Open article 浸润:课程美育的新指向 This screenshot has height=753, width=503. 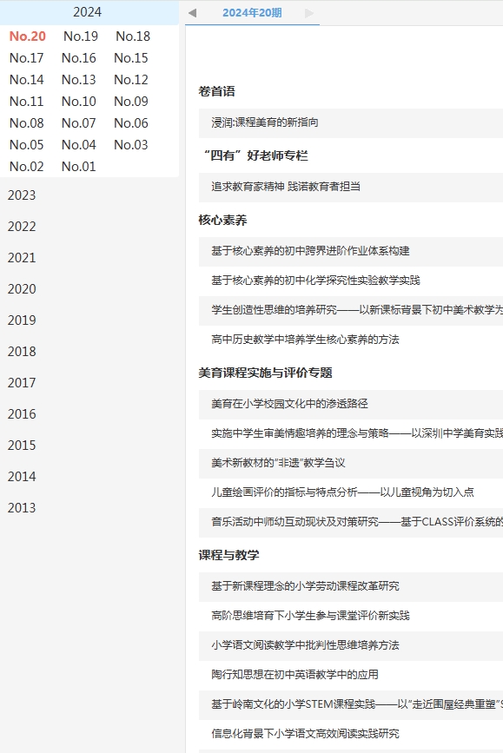click(x=265, y=122)
